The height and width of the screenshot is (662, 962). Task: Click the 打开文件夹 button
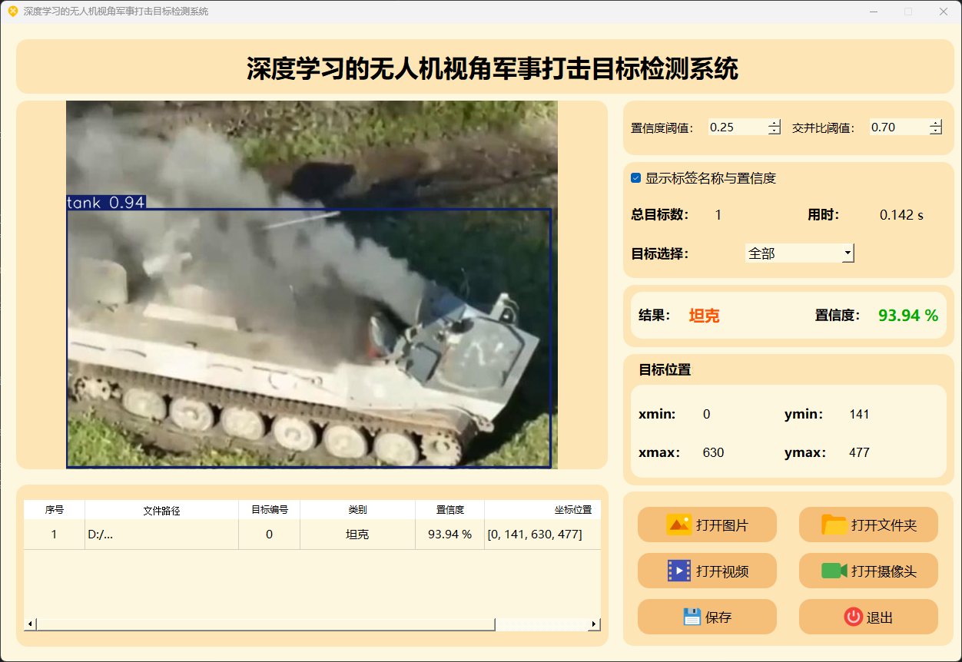click(x=868, y=525)
